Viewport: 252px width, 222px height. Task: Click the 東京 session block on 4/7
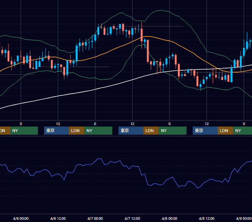[131, 131]
